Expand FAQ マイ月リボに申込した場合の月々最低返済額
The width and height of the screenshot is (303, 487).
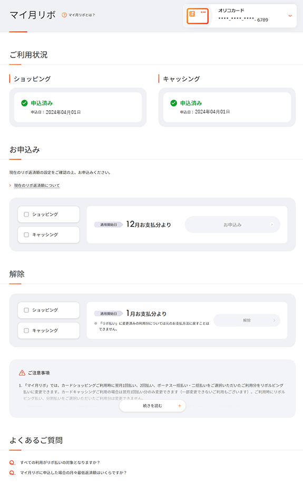coord(73,473)
